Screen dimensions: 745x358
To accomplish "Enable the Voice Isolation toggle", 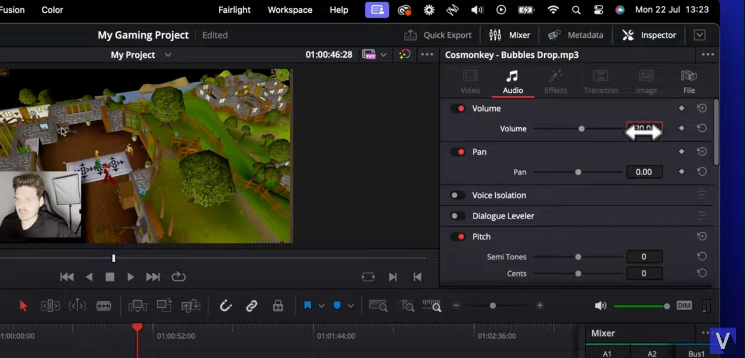I will click(457, 195).
